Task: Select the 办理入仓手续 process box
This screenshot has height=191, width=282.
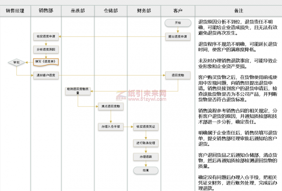Action: click(x=111, y=127)
